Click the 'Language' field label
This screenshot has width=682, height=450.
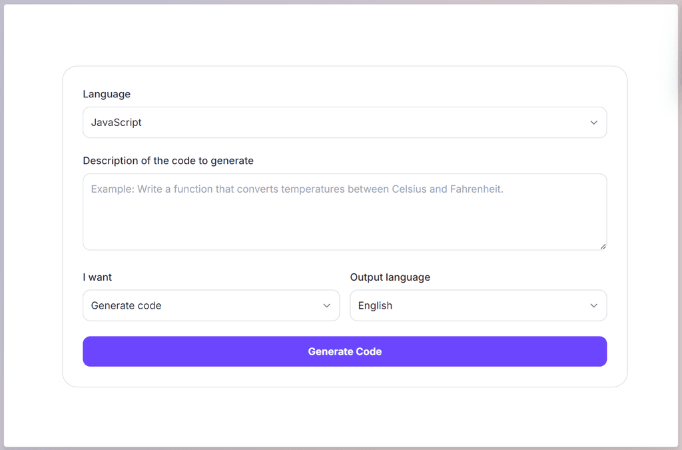click(x=107, y=94)
